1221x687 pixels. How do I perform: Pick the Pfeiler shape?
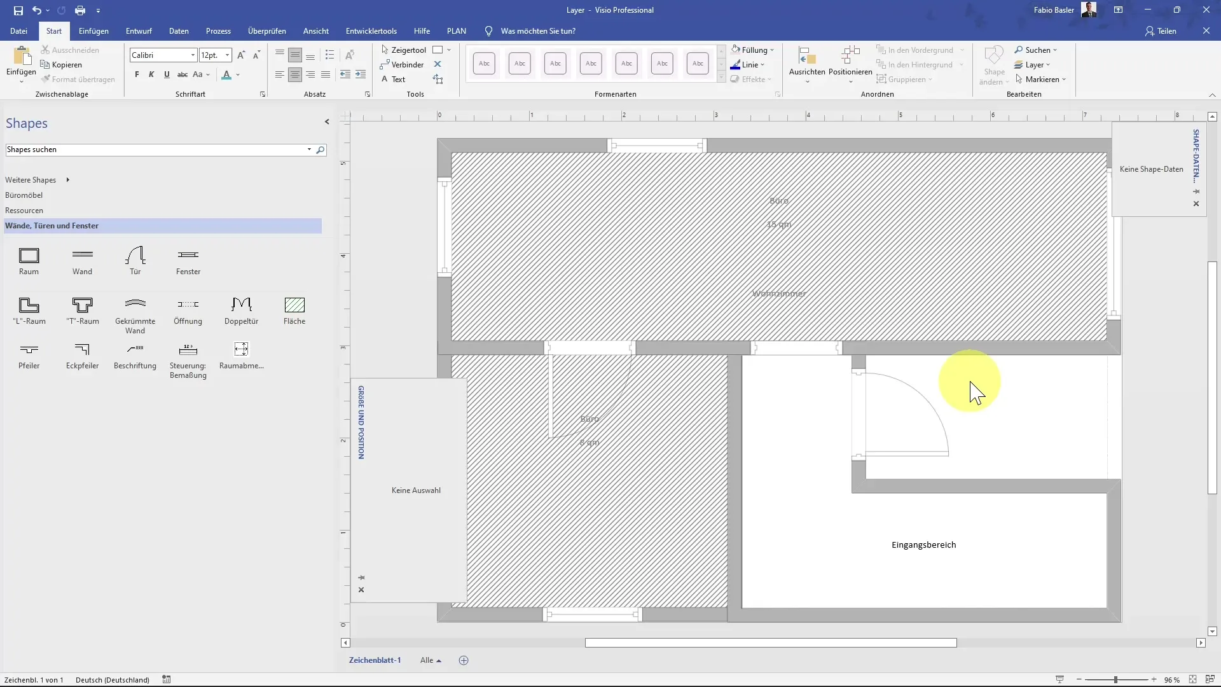click(x=29, y=356)
